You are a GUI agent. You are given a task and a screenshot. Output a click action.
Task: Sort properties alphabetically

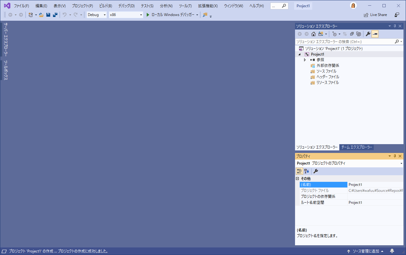307,171
